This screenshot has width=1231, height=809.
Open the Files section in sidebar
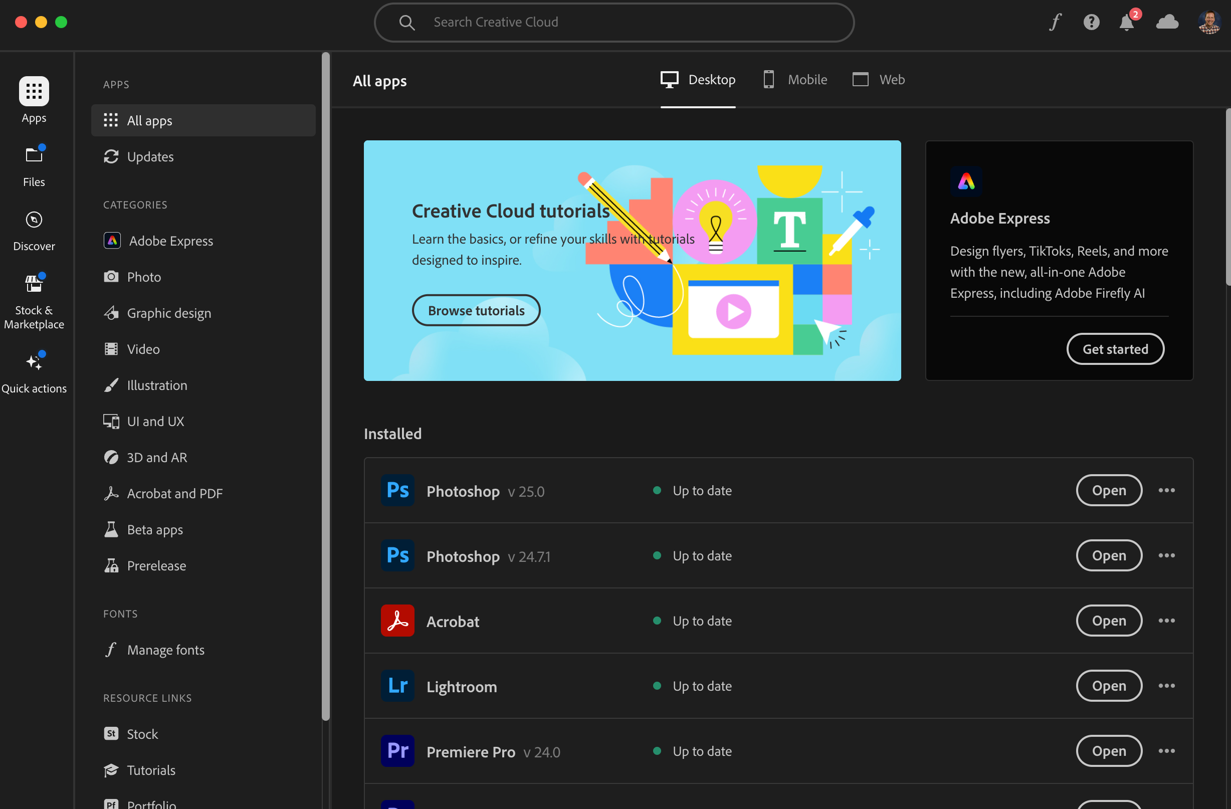(x=34, y=166)
